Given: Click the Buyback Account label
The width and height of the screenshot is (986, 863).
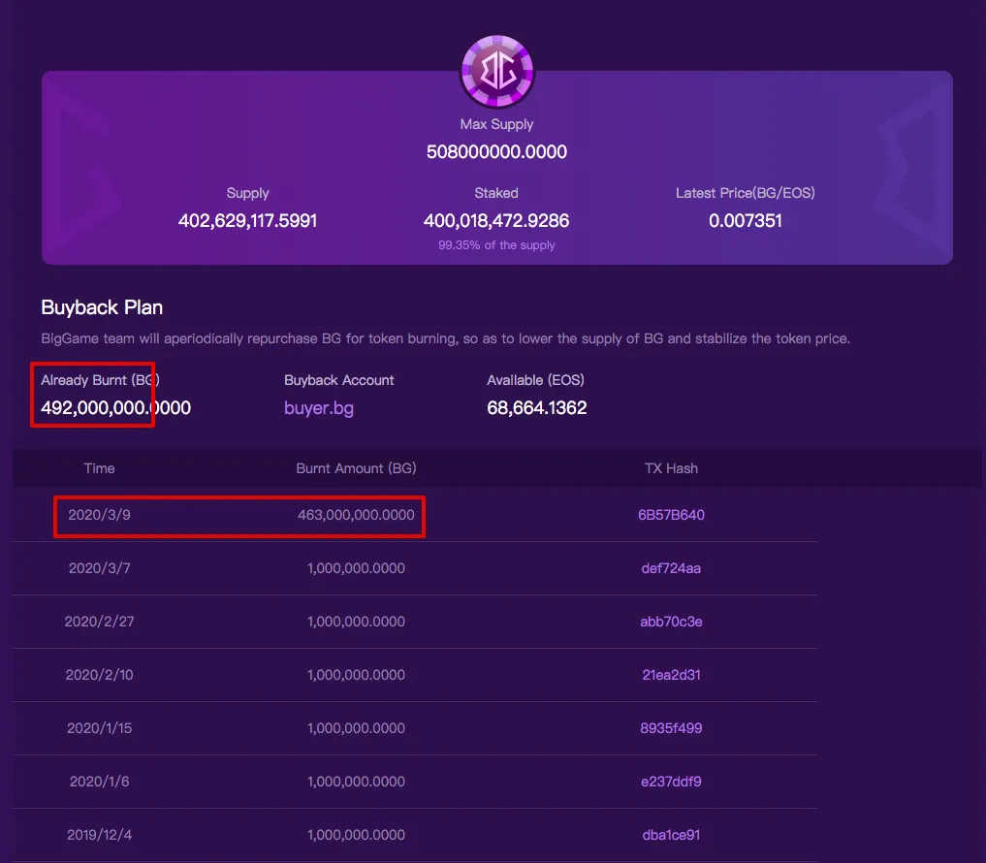Looking at the screenshot, I should point(339,380).
